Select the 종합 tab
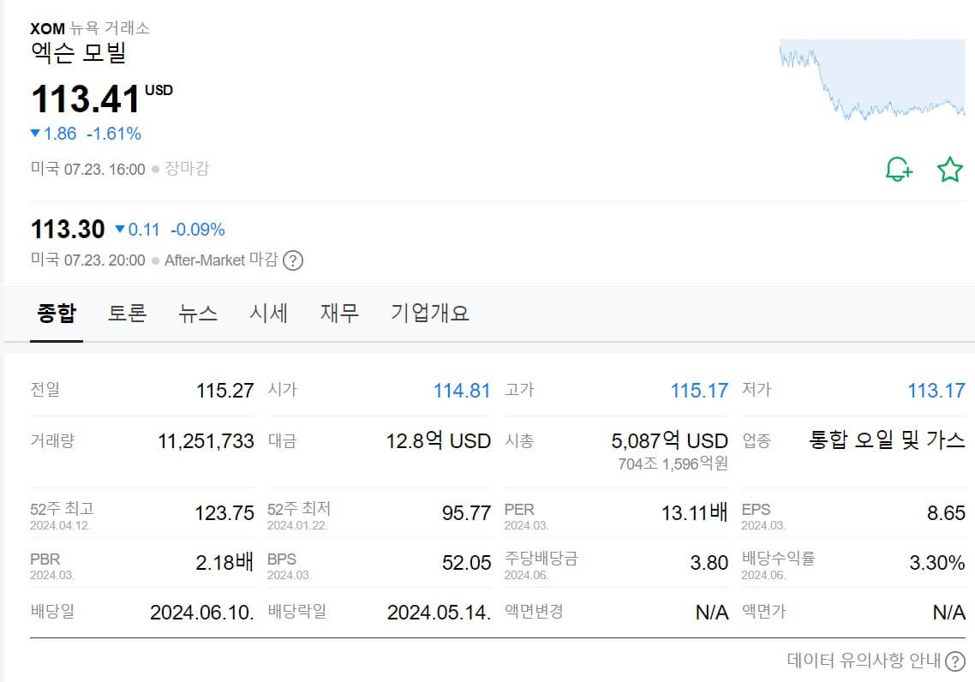 [x=55, y=313]
